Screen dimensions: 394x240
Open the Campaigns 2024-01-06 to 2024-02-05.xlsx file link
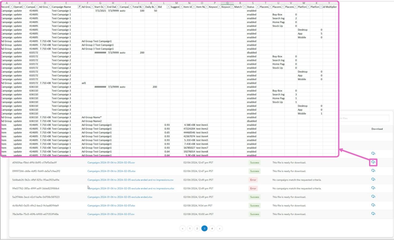point(111,171)
